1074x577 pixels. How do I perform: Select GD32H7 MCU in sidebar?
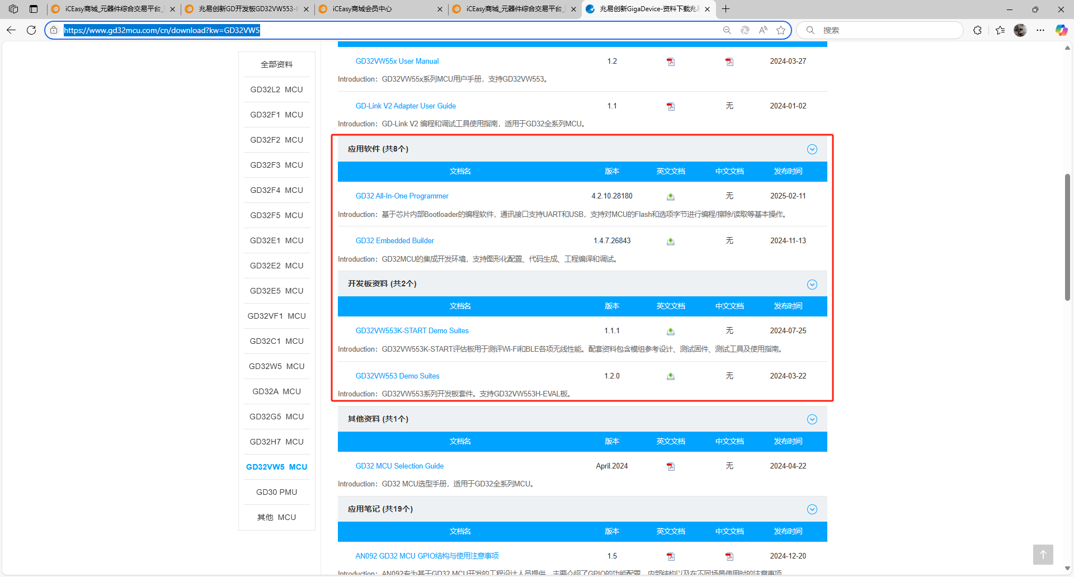click(276, 442)
